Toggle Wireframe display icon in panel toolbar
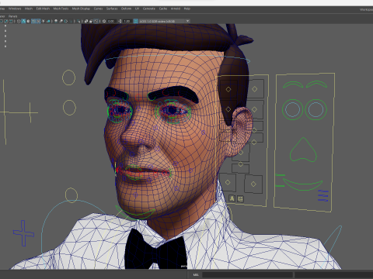 tap(19, 21)
